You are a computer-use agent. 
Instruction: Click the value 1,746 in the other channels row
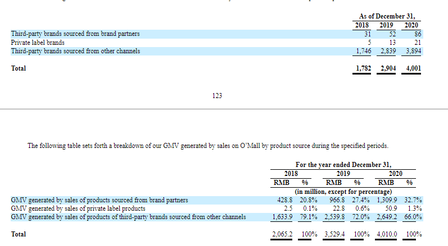364,51
